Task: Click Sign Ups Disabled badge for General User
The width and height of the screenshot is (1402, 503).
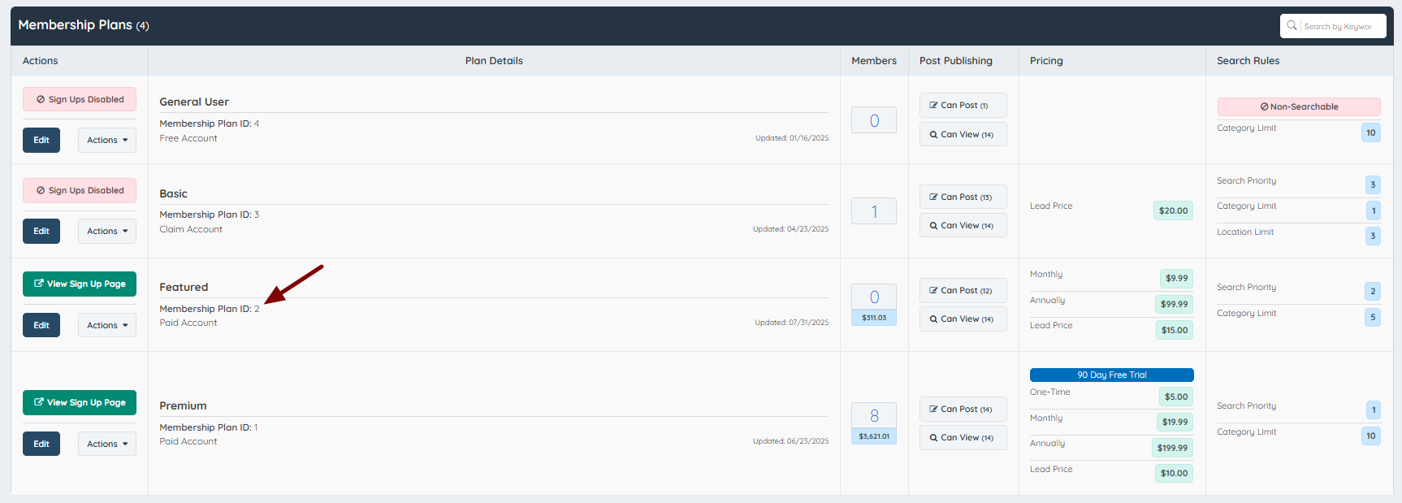Action: coord(80,99)
